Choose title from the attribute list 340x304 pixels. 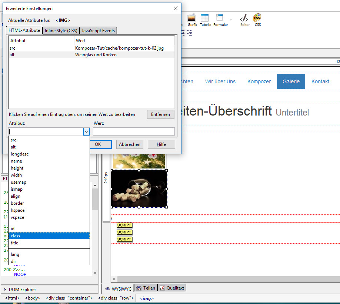click(49, 243)
